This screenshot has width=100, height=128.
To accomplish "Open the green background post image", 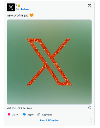I will 49,62.
